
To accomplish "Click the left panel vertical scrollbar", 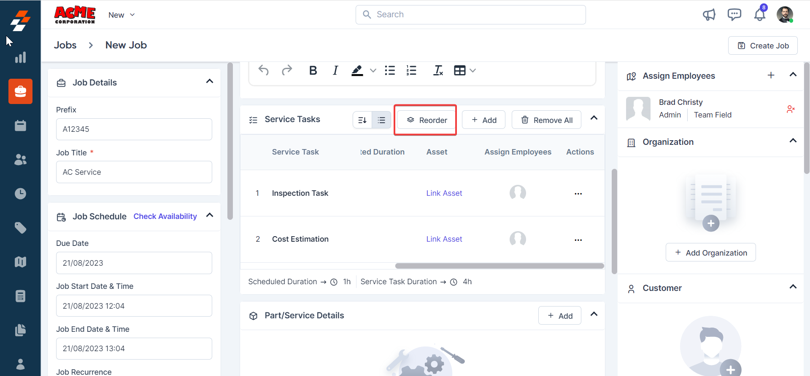I will tap(230, 141).
